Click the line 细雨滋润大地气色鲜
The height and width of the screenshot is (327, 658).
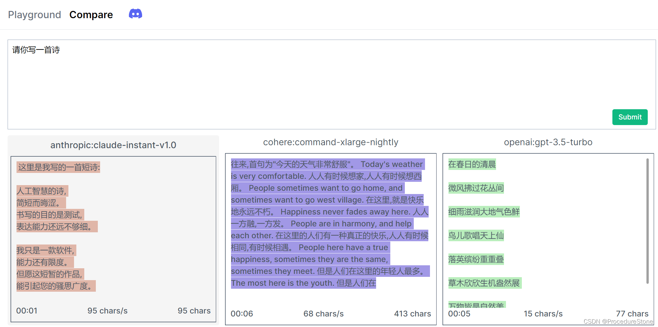(484, 212)
